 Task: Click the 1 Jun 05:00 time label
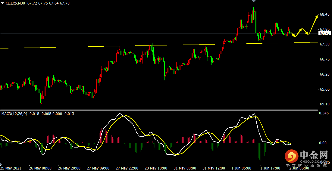[241, 168]
